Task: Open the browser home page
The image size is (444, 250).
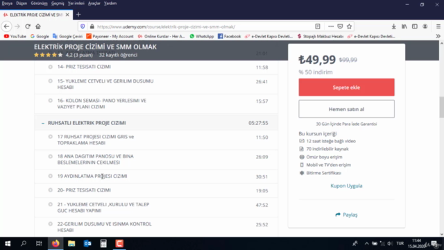Action: click(x=38, y=26)
